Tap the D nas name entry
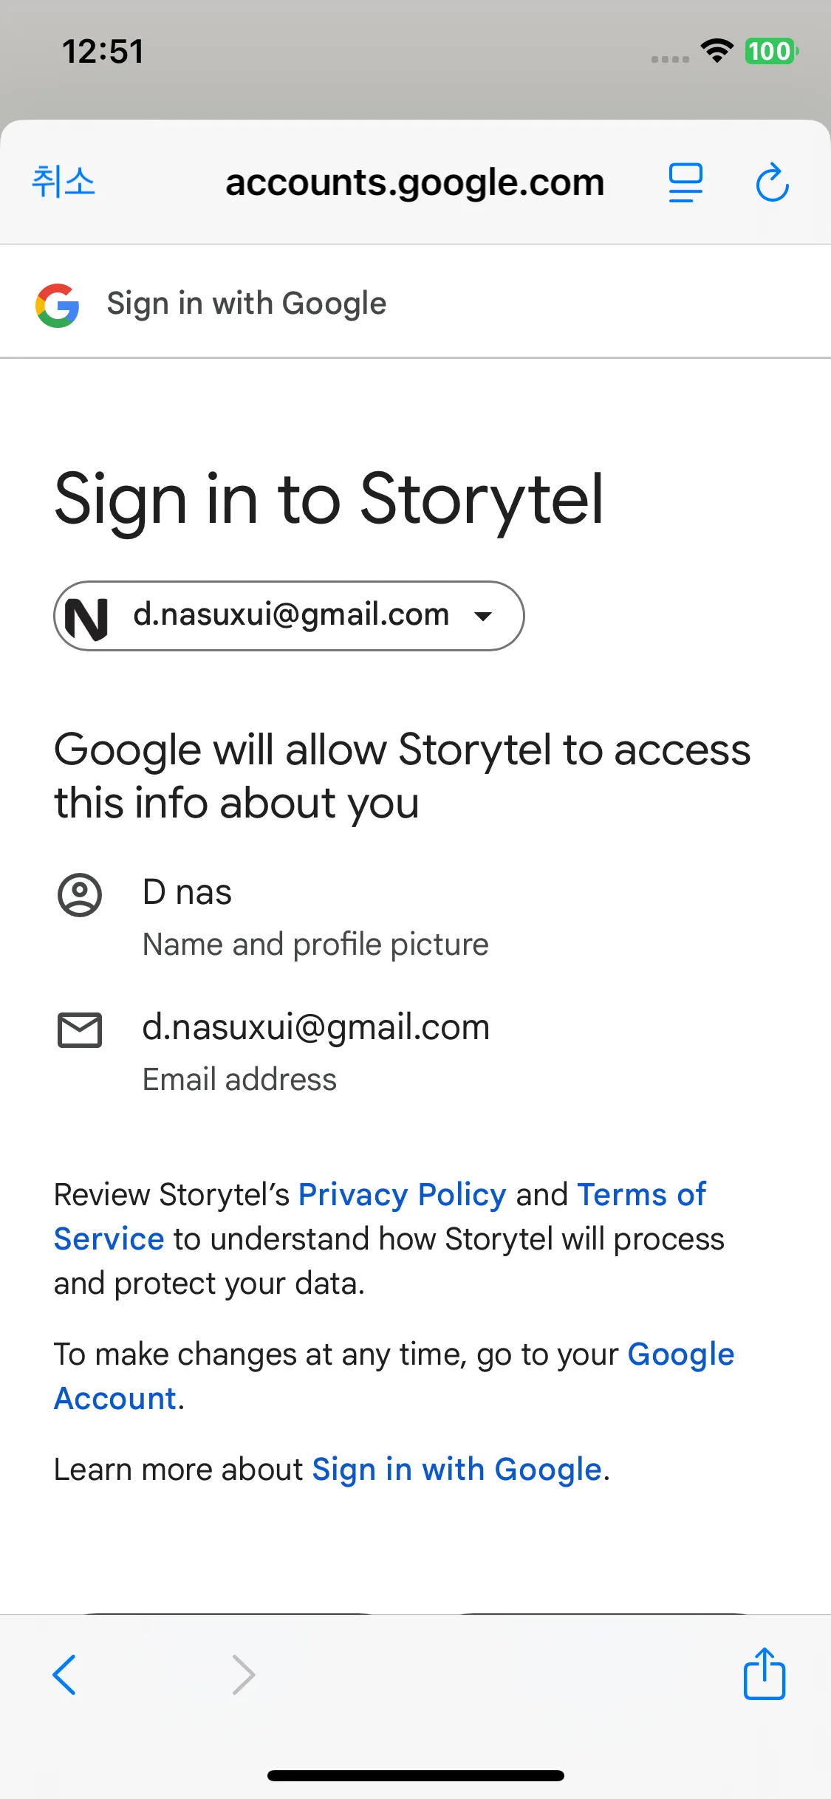 187,892
